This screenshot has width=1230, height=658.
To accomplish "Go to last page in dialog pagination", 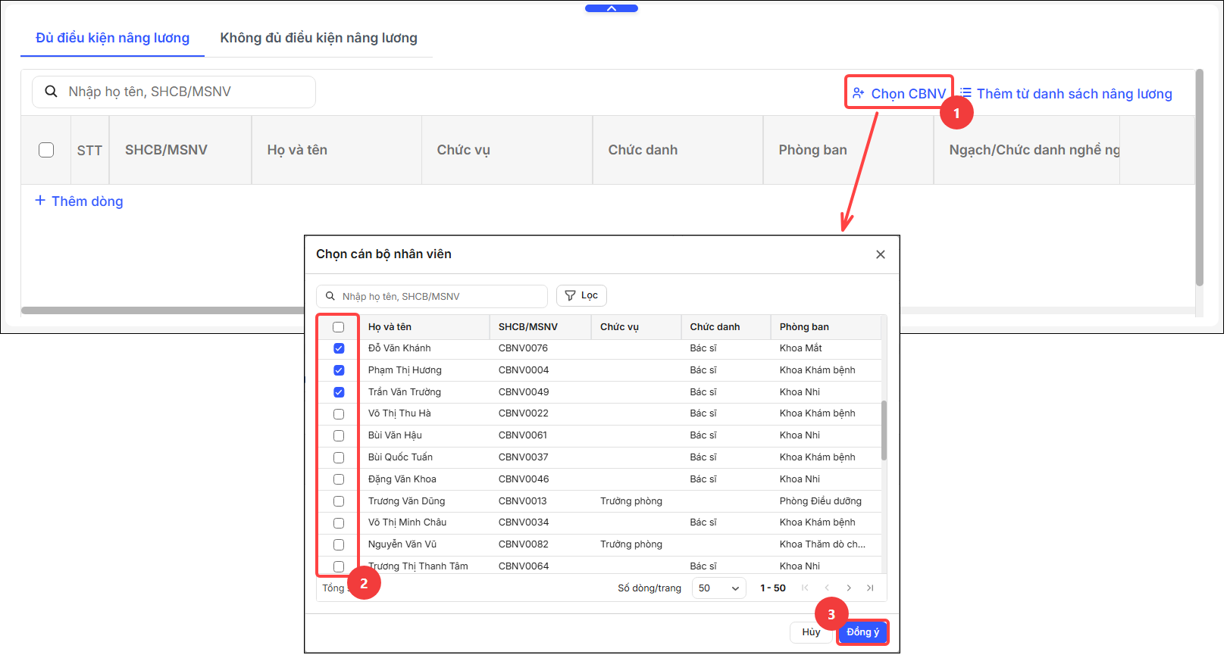I will click(x=870, y=588).
